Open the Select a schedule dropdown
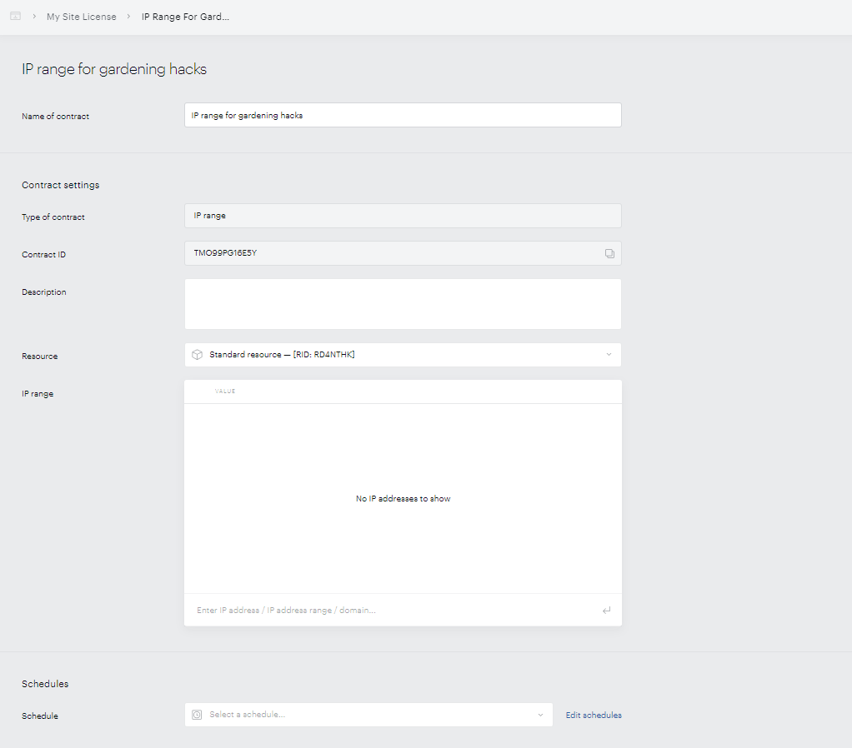The height and width of the screenshot is (748, 852). 368,715
